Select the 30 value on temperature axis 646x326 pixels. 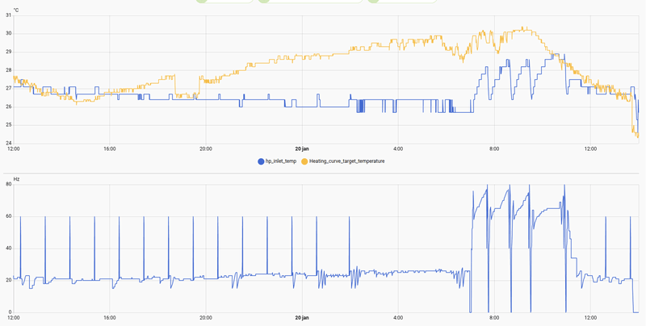(x=9, y=34)
